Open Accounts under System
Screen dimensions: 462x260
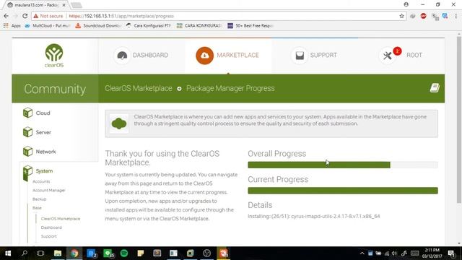coord(41,181)
